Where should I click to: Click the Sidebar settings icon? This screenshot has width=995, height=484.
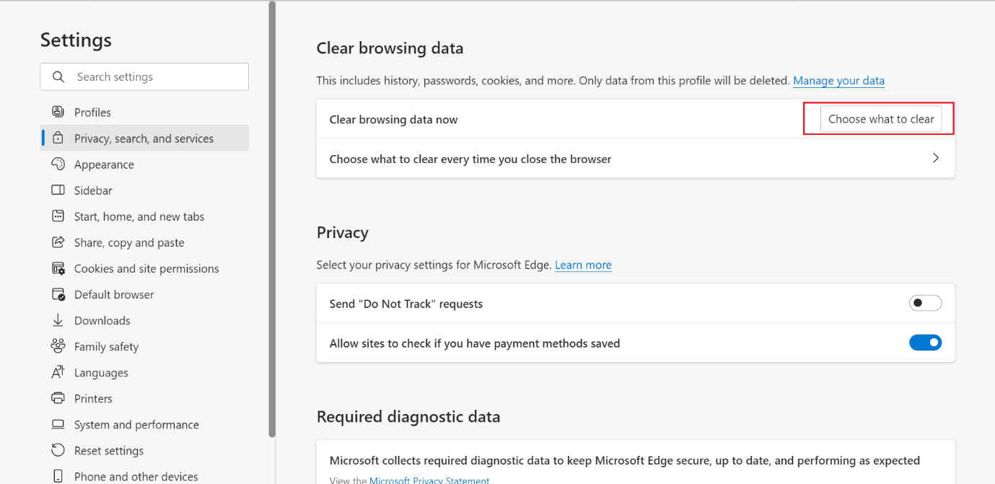click(x=58, y=190)
